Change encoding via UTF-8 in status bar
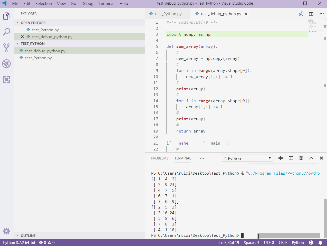The image size is (327, 246). (269, 243)
